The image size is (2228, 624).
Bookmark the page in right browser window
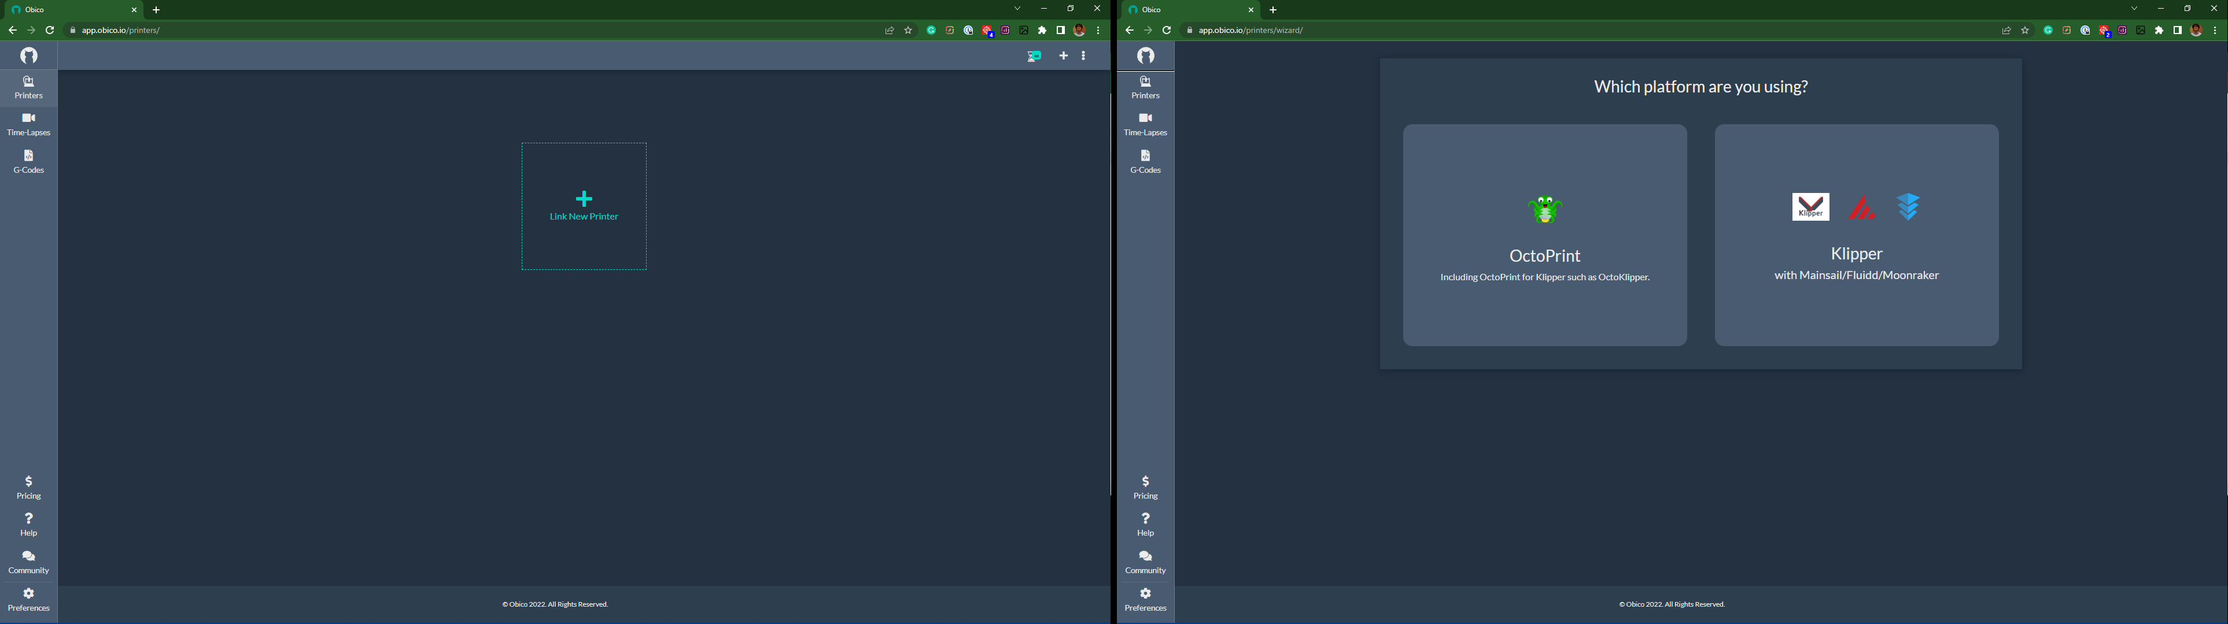pyautogui.click(x=2025, y=30)
